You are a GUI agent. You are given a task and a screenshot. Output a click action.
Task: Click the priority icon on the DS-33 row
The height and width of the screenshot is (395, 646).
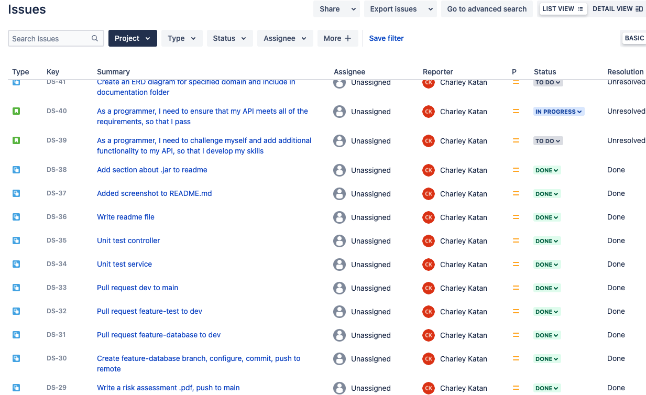pos(516,288)
